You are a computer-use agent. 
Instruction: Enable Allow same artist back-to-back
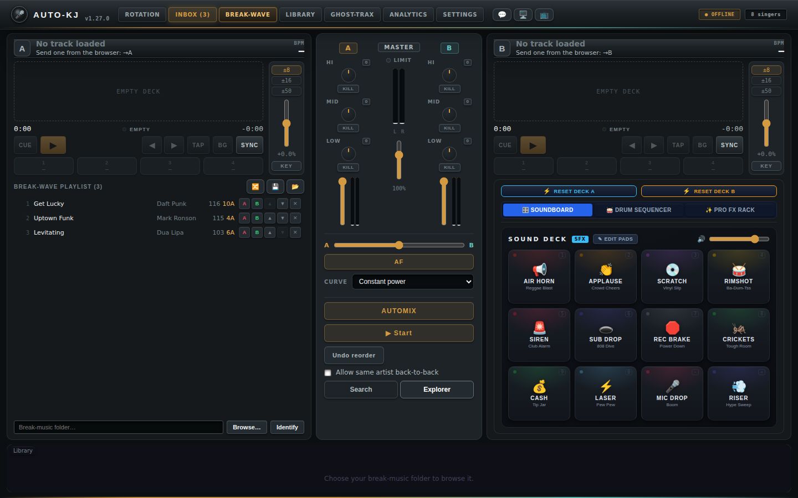point(328,373)
